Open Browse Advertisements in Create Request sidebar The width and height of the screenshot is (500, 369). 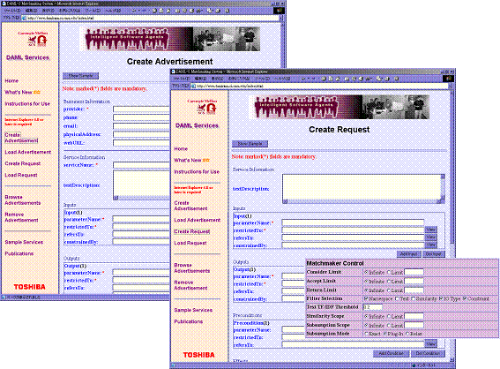tap(192, 267)
